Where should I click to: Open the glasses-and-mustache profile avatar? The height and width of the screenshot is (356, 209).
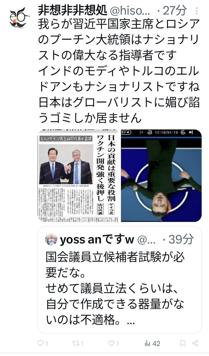click(x=20, y=17)
